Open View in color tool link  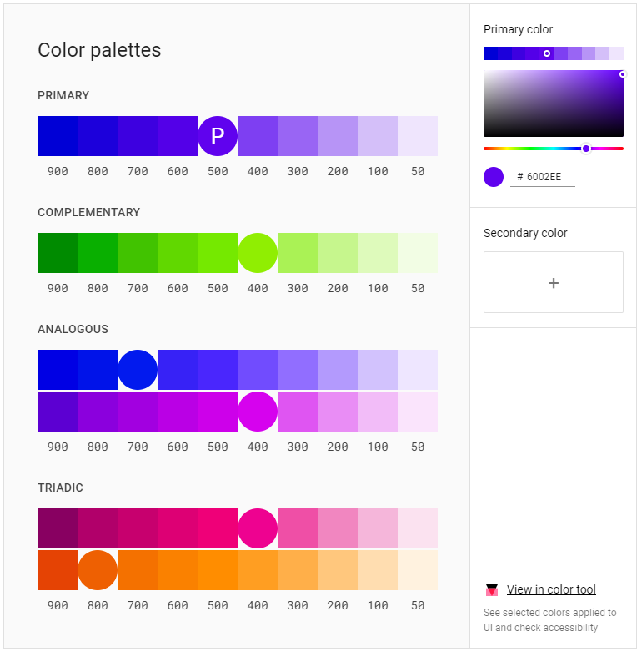[x=551, y=589]
